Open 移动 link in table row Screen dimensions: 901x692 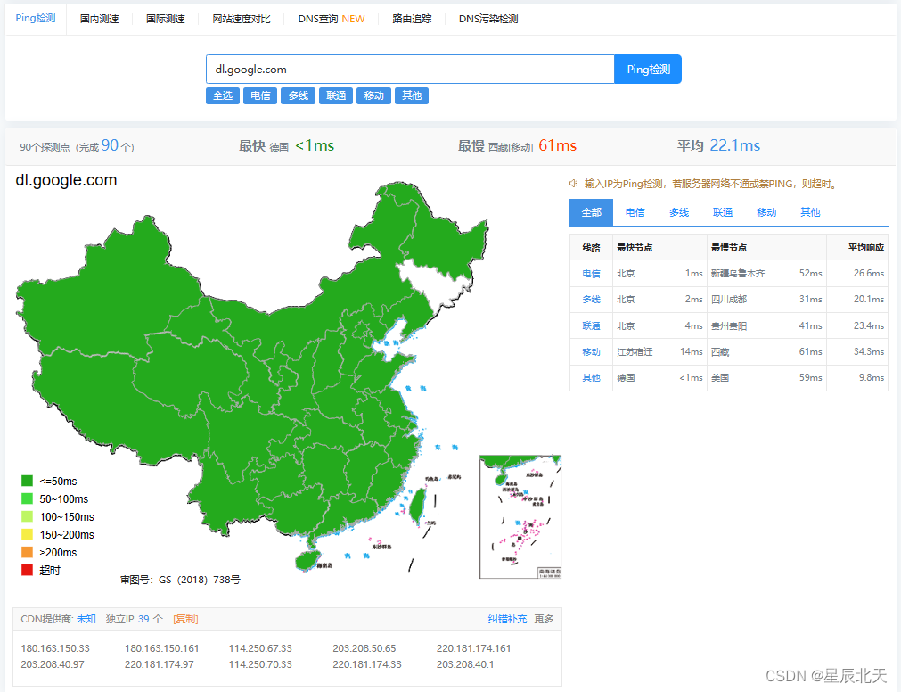coord(591,351)
